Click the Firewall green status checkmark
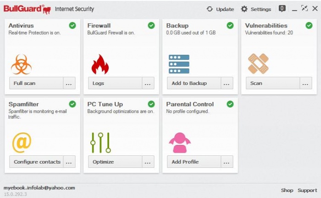This screenshot has width=321, height=198. click(x=151, y=26)
